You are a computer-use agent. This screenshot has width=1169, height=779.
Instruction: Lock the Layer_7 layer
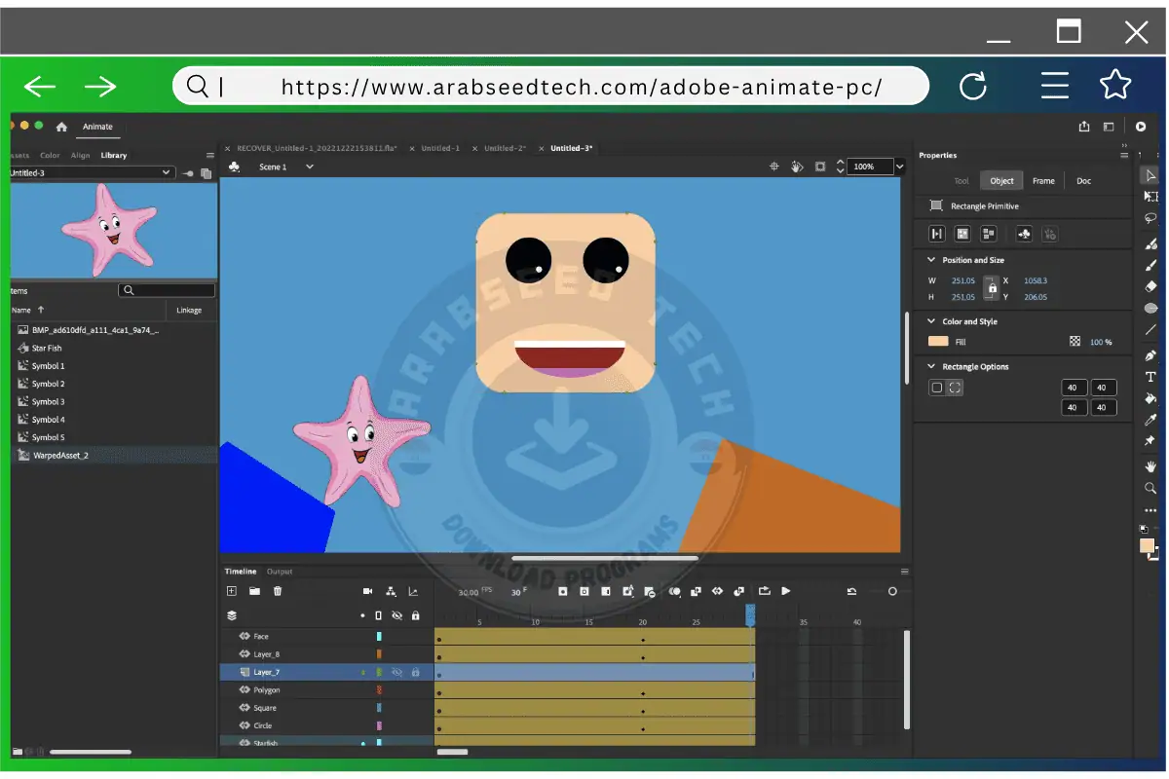pos(416,672)
